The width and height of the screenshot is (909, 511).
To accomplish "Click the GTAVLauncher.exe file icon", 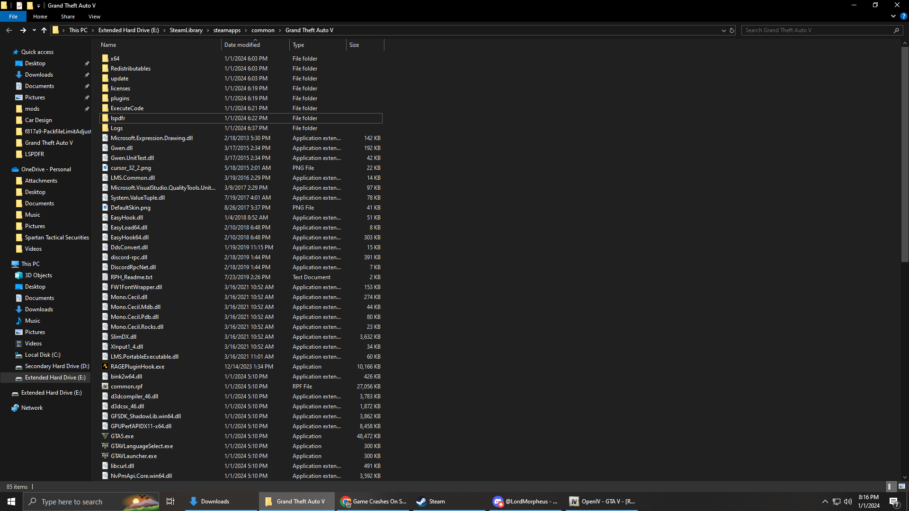I will [105, 456].
